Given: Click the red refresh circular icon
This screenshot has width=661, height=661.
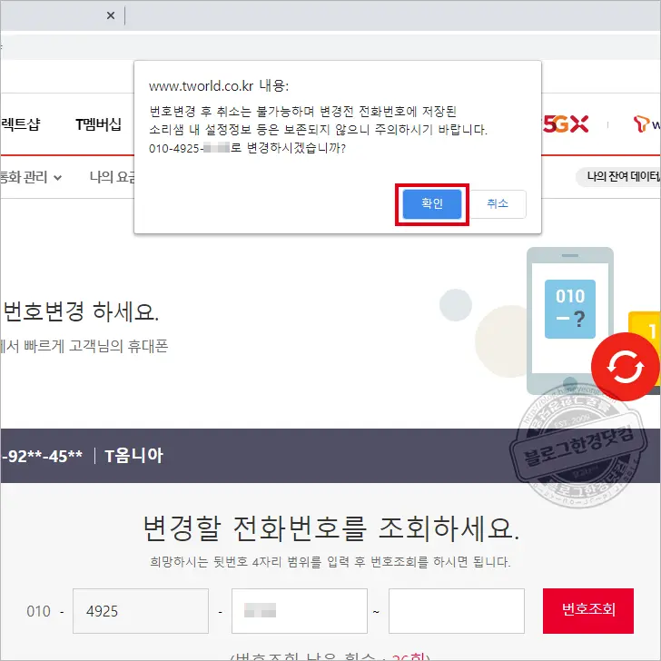Looking at the screenshot, I should tap(626, 366).
